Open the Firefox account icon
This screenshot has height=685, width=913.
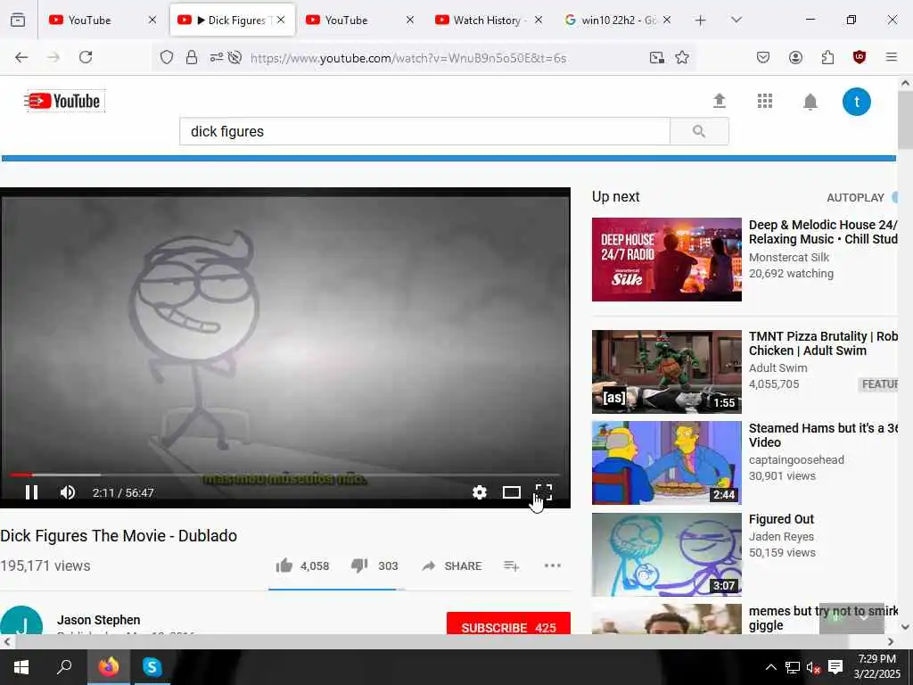[795, 57]
